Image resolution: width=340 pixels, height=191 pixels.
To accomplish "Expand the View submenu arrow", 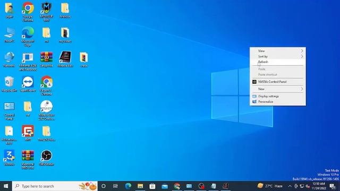I will point(302,51).
